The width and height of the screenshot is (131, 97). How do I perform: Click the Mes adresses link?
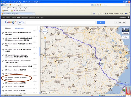[19, 28]
